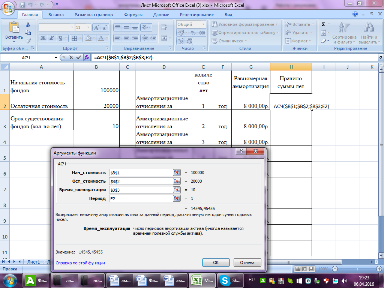Viewport: 384px width, 288px height.
Task: Align text left icon
Action: pos(118,38)
